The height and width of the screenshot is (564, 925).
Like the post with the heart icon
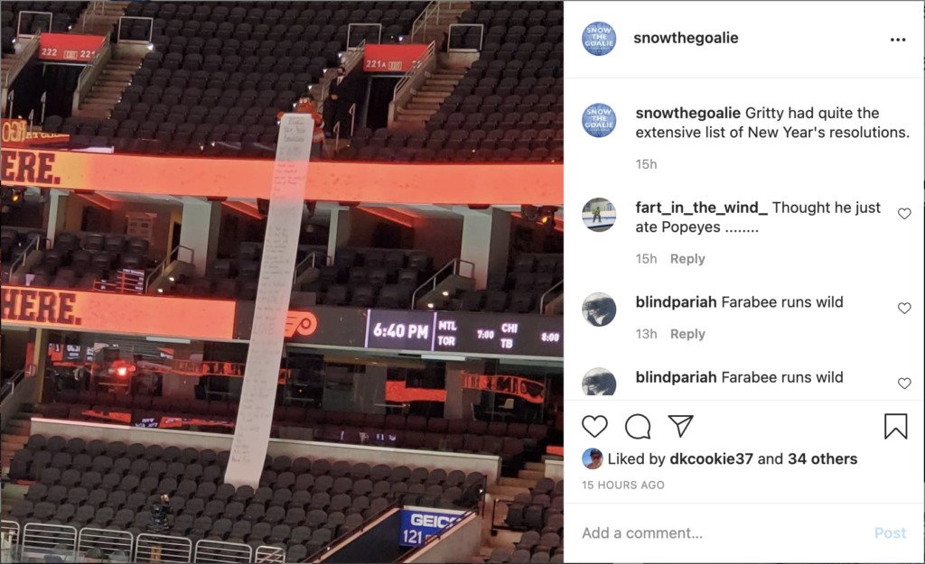tap(594, 426)
